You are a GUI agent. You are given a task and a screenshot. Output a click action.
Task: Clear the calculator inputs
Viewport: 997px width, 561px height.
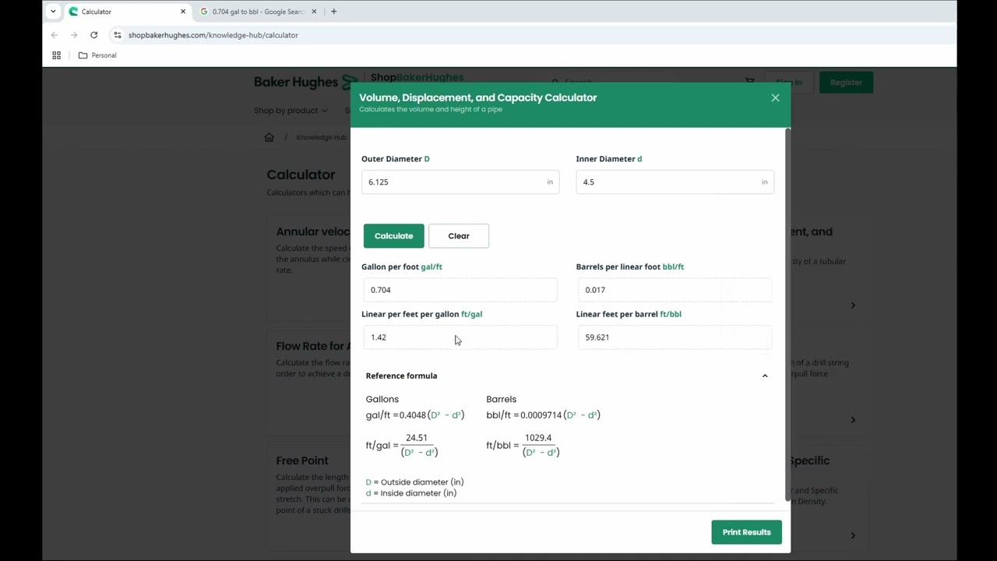(x=459, y=236)
